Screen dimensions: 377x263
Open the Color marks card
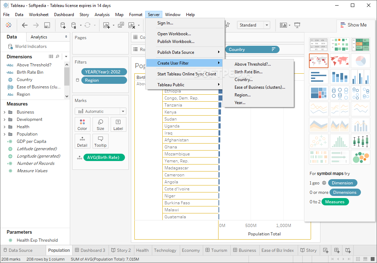click(x=82, y=124)
